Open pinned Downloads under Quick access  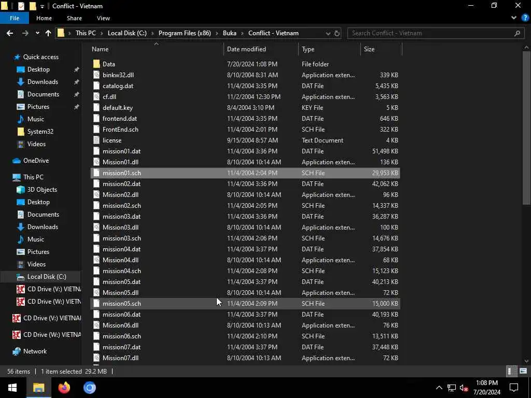(43, 82)
